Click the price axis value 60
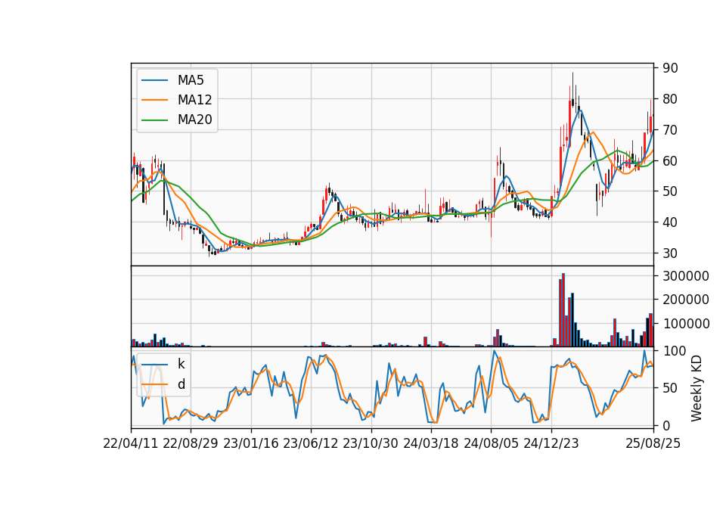Viewport: 726px width, 522px height. click(x=670, y=160)
